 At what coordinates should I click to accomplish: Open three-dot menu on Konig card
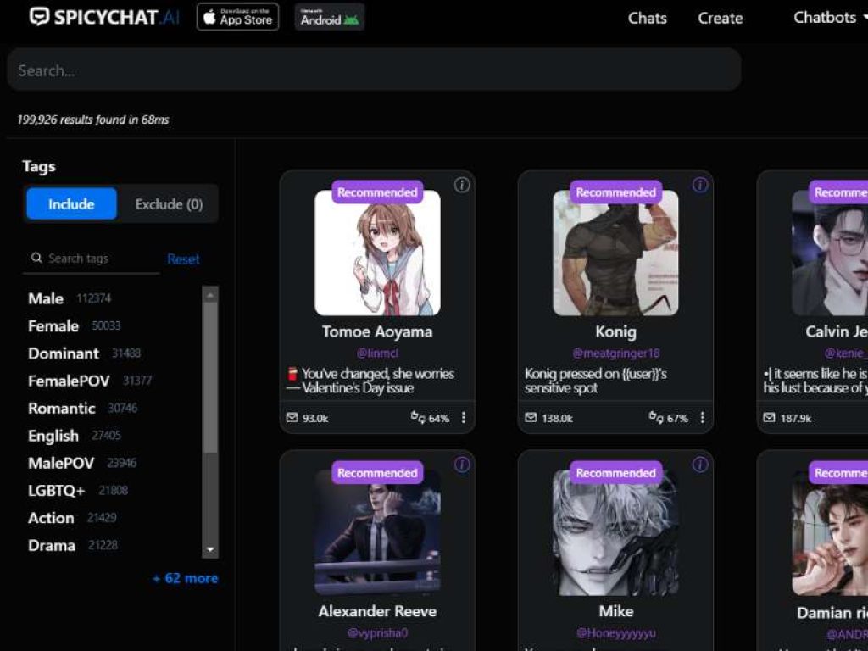click(x=702, y=418)
